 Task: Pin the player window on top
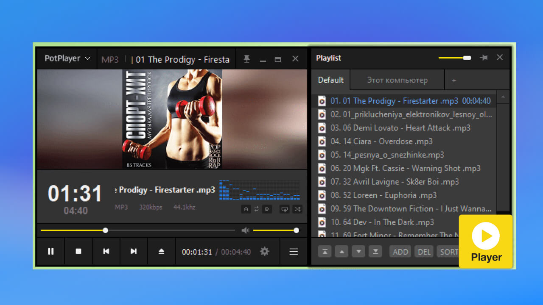247,59
